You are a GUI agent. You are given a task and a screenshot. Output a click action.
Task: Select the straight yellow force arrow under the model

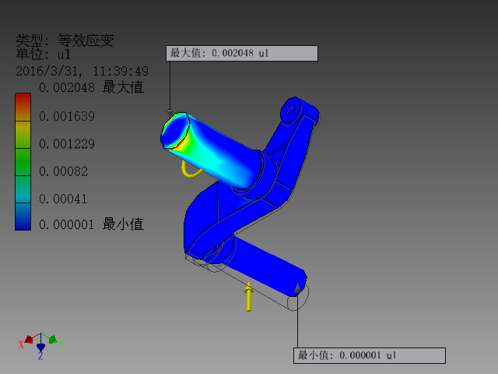(x=249, y=297)
